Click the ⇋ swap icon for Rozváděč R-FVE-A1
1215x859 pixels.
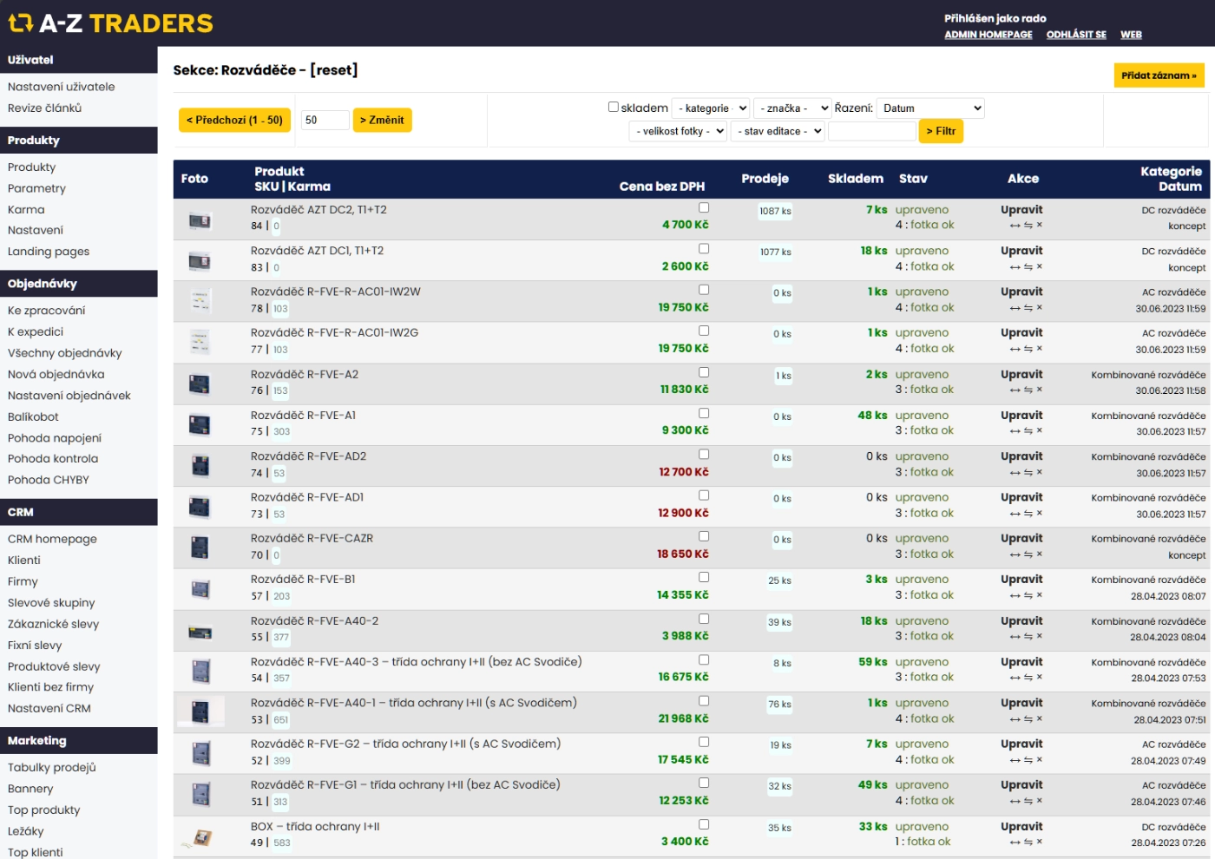click(x=1028, y=431)
